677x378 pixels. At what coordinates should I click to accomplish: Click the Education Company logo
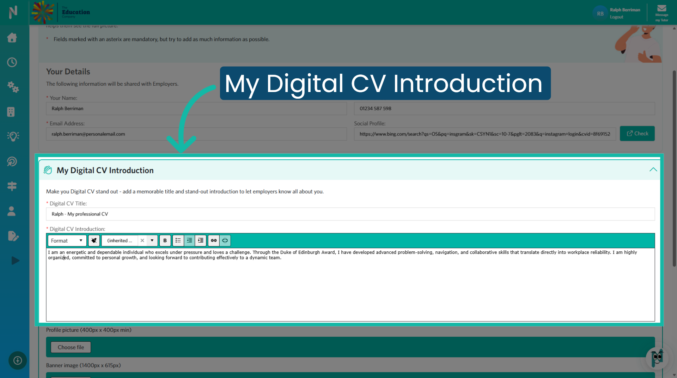click(61, 12)
